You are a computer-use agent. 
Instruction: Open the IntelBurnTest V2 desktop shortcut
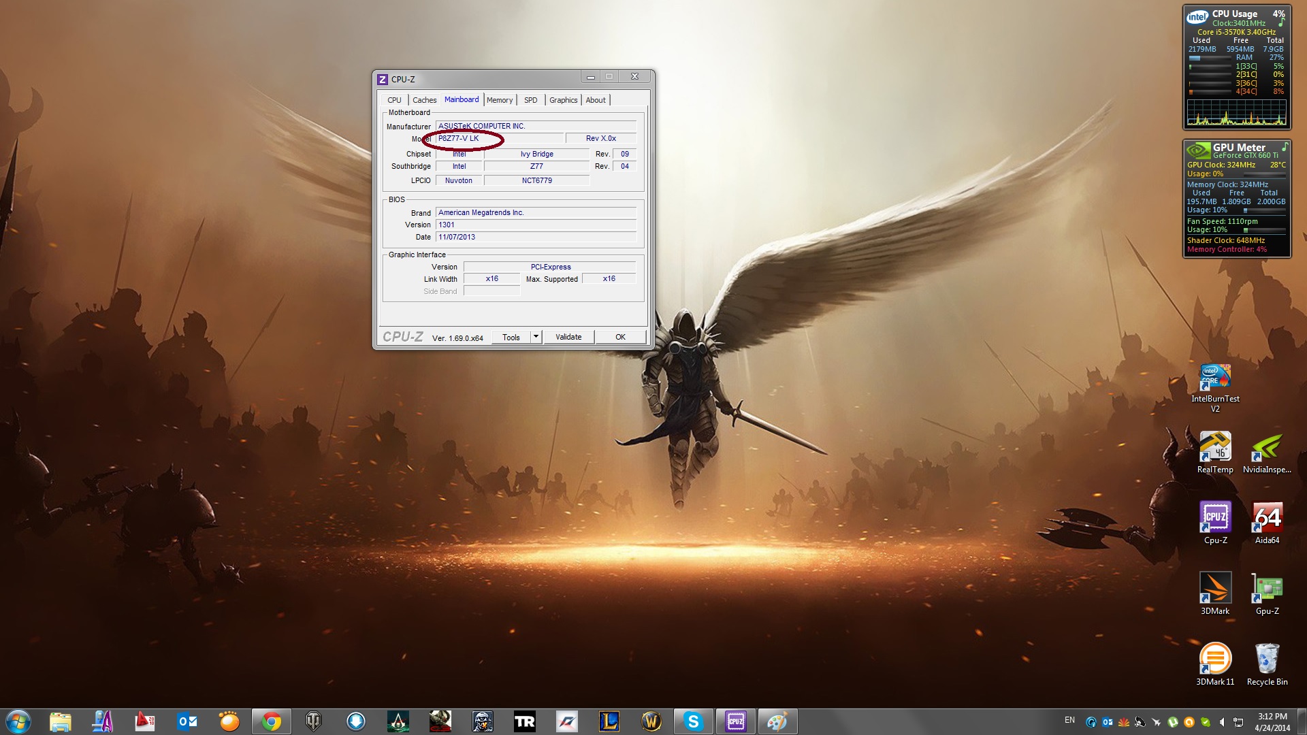coord(1215,388)
